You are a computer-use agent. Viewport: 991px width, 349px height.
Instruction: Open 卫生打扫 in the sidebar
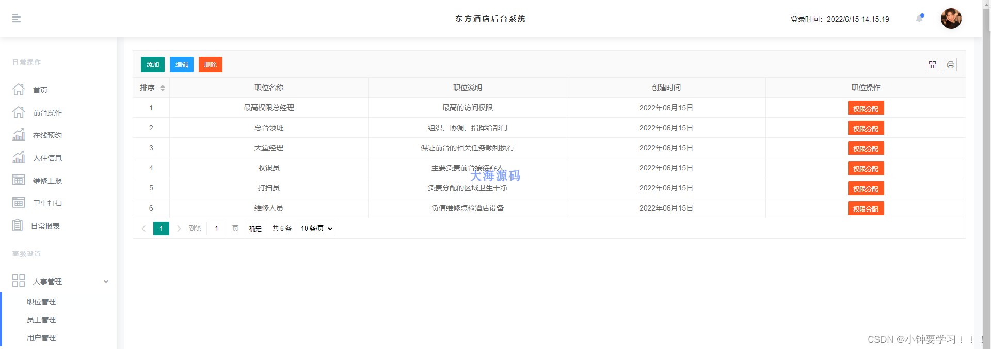coord(47,203)
